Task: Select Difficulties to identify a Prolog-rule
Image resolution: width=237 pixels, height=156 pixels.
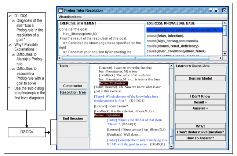Action: 29,59
